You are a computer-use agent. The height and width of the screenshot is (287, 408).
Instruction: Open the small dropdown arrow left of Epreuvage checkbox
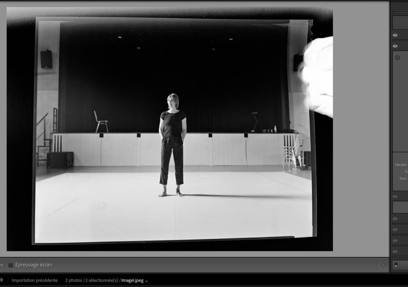[x=1, y=265]
